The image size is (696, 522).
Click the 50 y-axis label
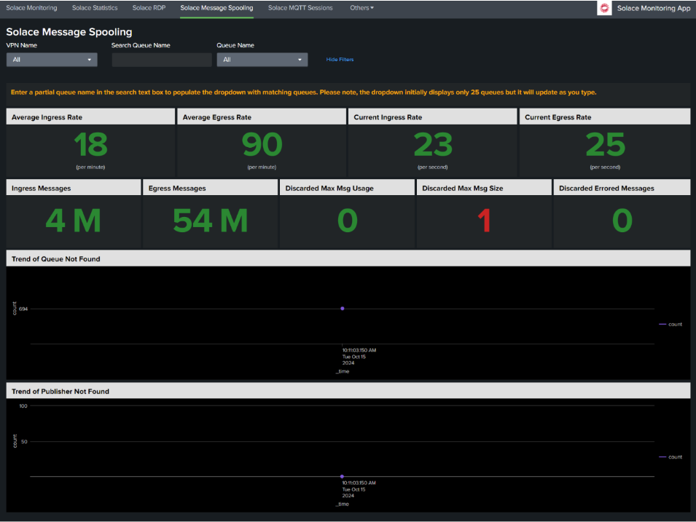[24, 442]
